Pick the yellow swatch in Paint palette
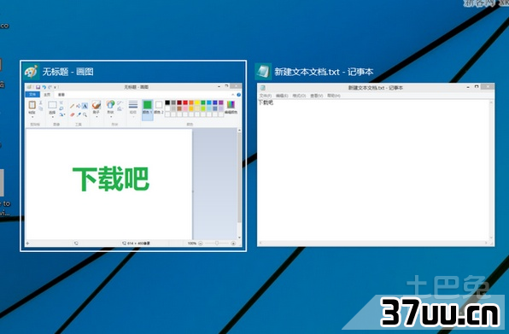Image resolution: width=509 pixels, height=334 pixels. click(x=197, y=103)
